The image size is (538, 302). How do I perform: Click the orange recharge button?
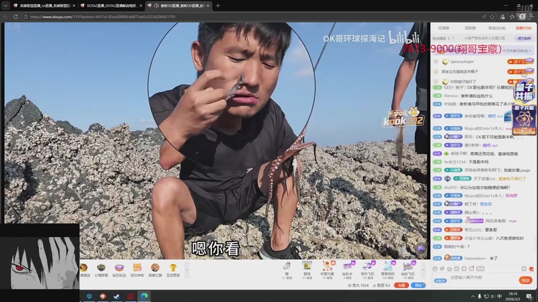pos(401,285)
